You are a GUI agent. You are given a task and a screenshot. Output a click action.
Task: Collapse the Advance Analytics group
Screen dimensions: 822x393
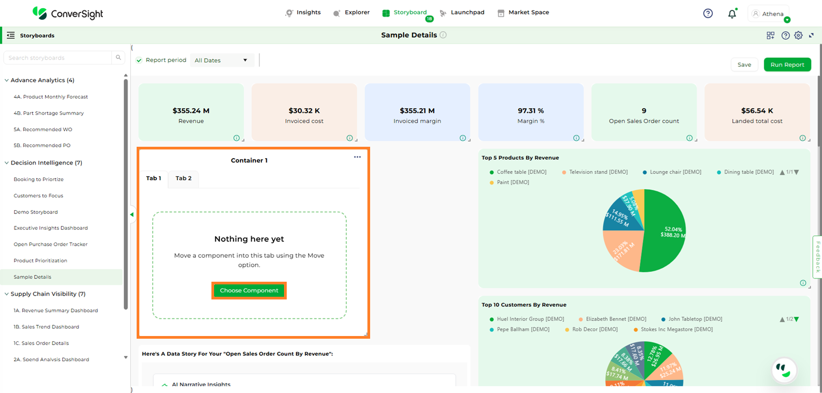tap(6, 80)
